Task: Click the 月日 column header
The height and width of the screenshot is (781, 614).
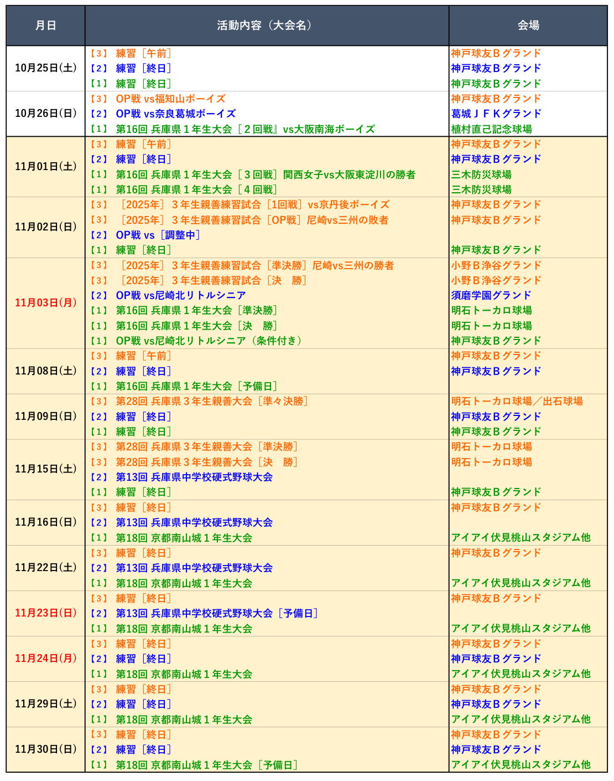Action: point(45,25)
